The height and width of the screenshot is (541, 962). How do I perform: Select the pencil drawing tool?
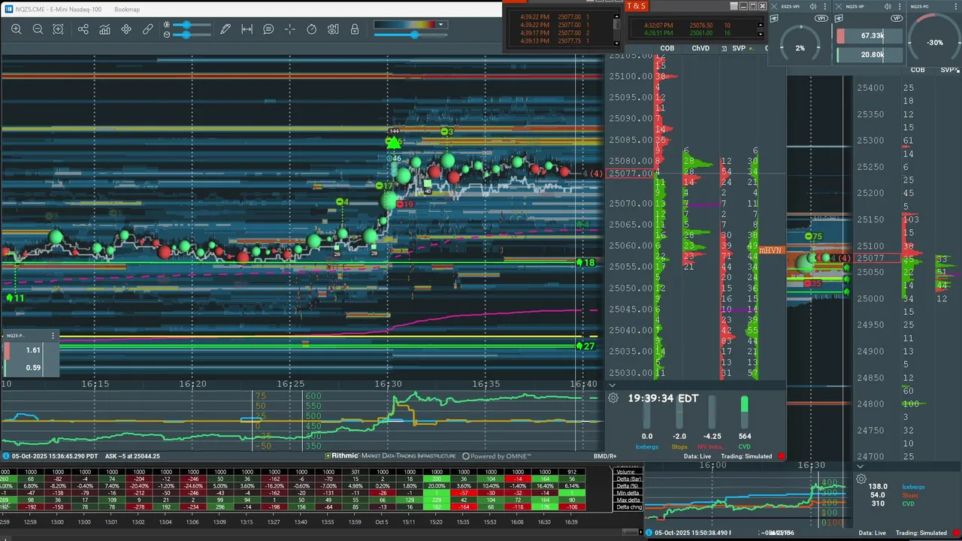coord(225,29)
